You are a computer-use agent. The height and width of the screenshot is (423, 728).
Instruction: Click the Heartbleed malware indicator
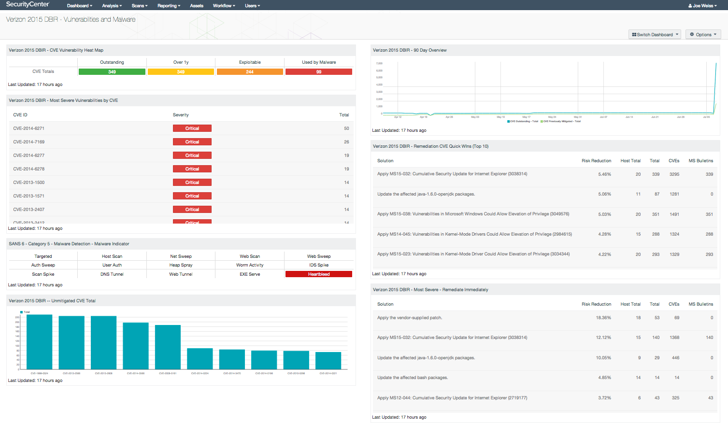318,274
